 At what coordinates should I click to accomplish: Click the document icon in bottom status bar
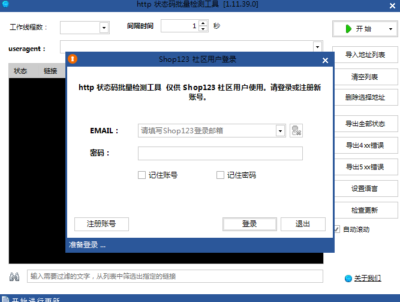[5, 299]
